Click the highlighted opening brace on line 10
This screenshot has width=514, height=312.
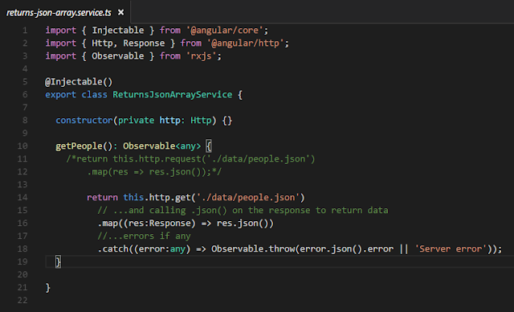209,146
